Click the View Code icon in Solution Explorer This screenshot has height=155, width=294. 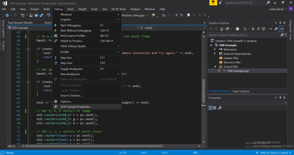pos(271,29)
